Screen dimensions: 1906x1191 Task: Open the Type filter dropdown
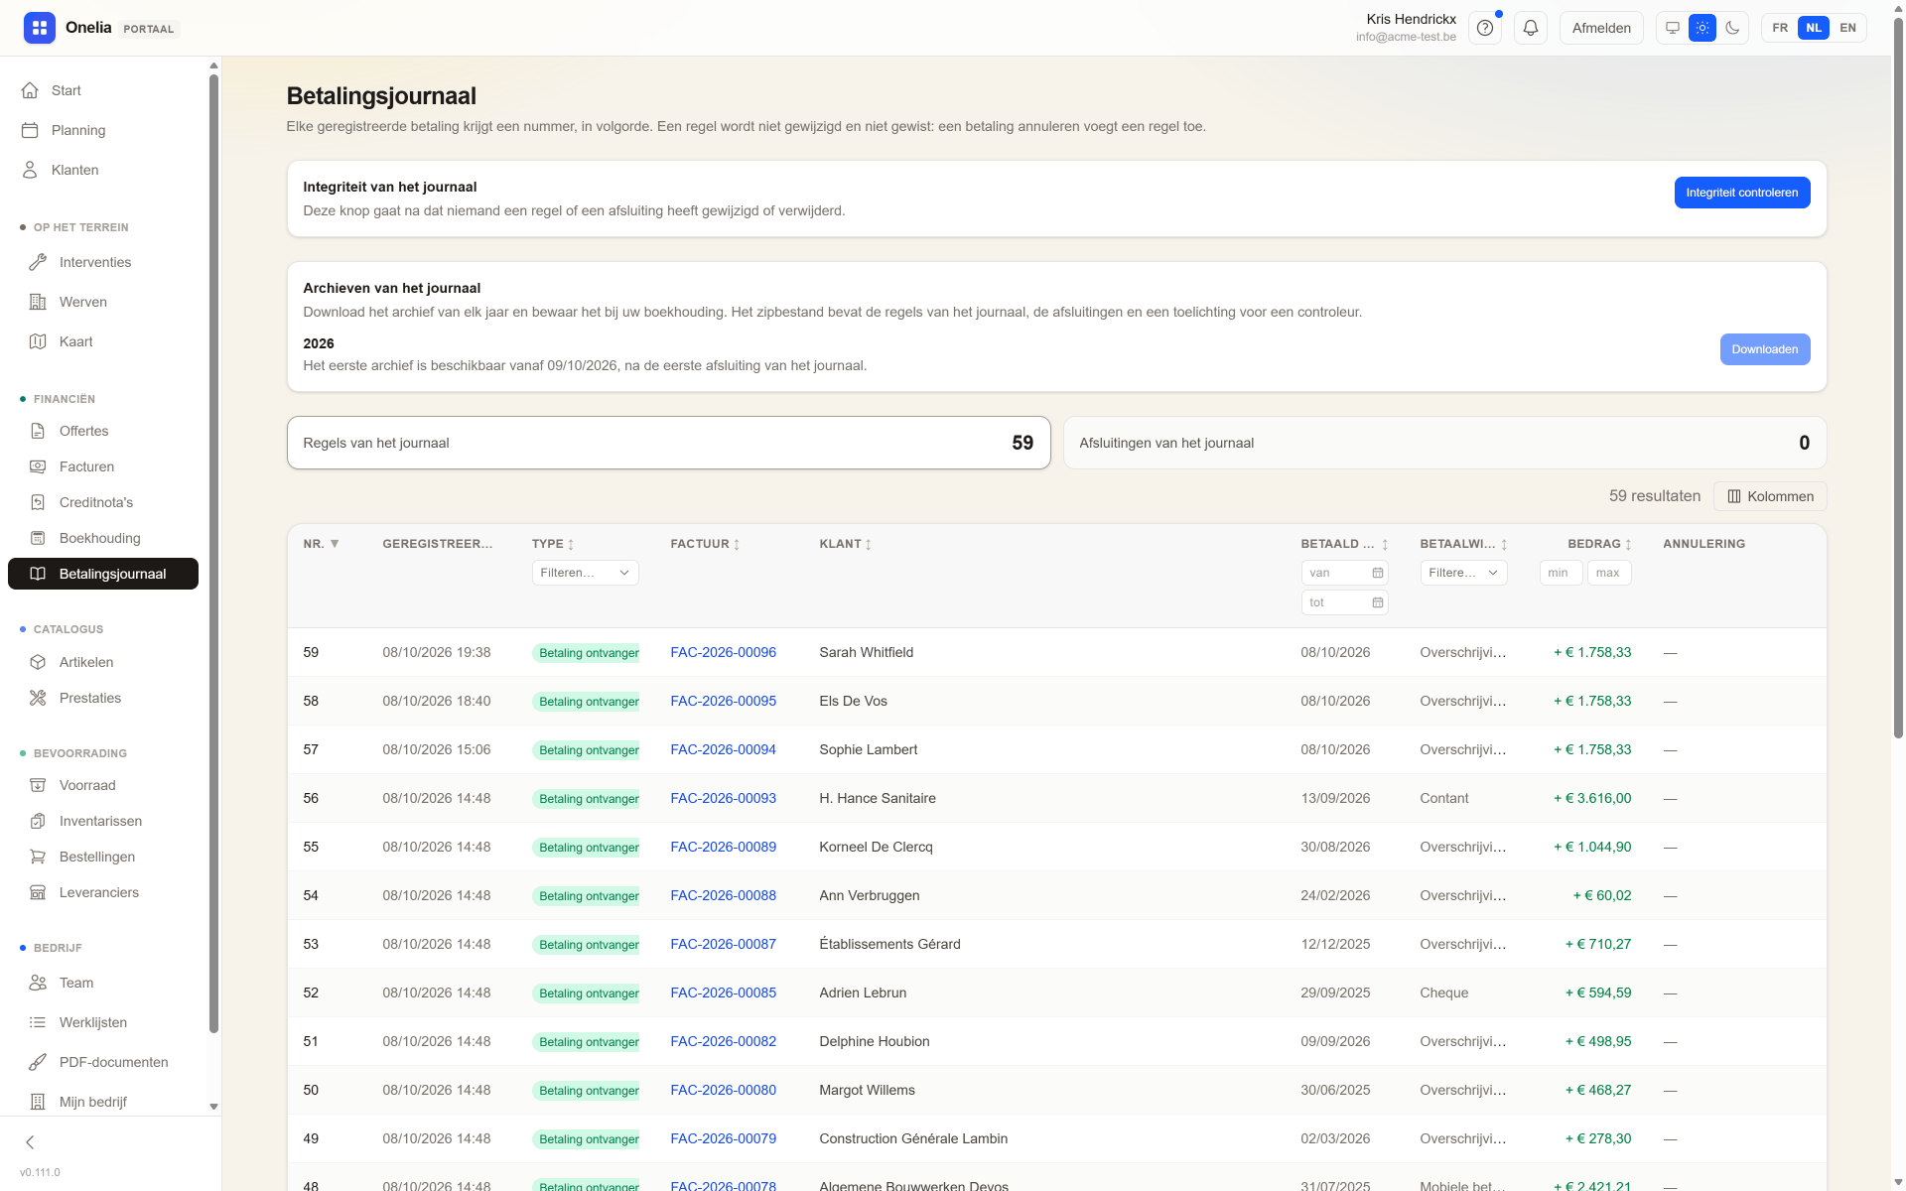pyautogui.click(x=585, y=573)
